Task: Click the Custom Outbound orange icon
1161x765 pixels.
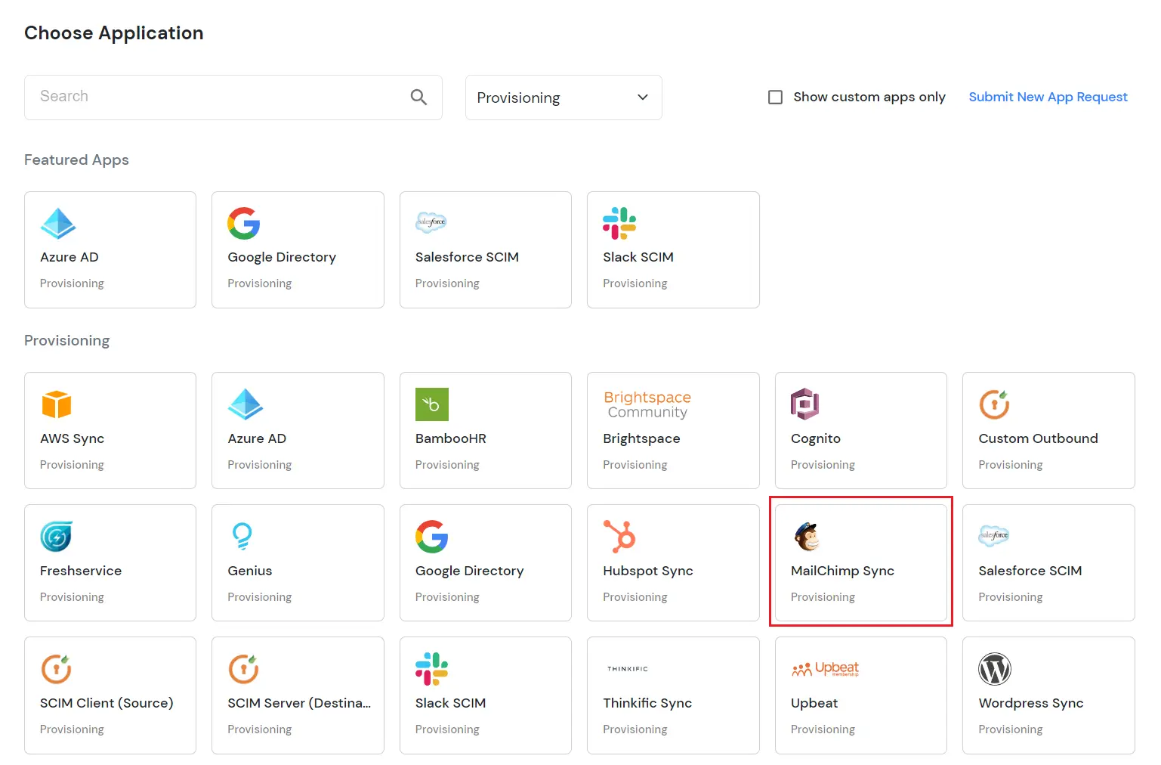Action: pyautogui.click(x=995, y=404)
